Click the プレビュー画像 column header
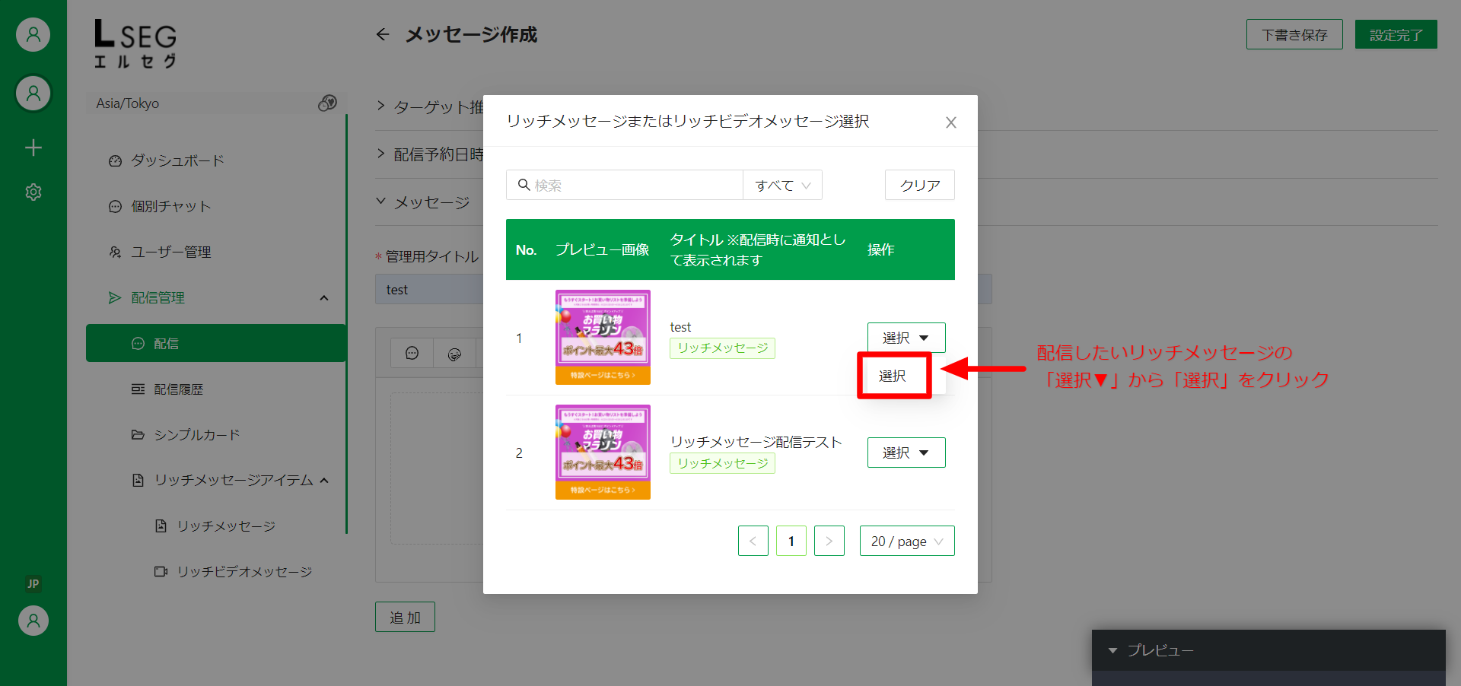This screenshot has width=1461, height=686. coord(602,249)
